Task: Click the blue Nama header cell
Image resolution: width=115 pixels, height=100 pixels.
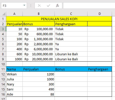Action: (x=14, y=69)
